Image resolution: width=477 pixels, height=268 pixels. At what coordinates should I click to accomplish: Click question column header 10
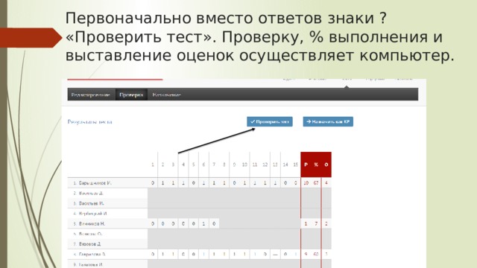pyautogui.click(x=244, y=165)
